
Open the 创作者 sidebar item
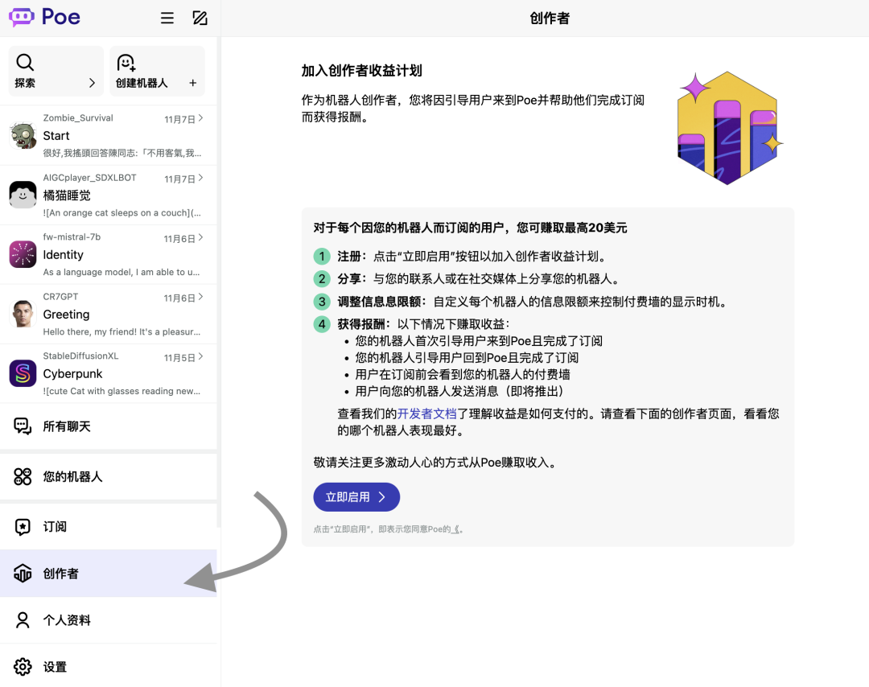click(x=60, y=574)
